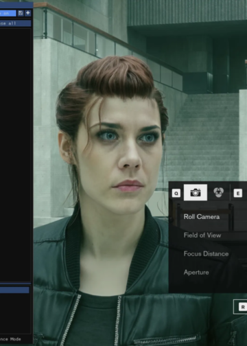Screen dimensions: 247x346
Task: Click the "all" button in the left panel
Action: [15, 23]
